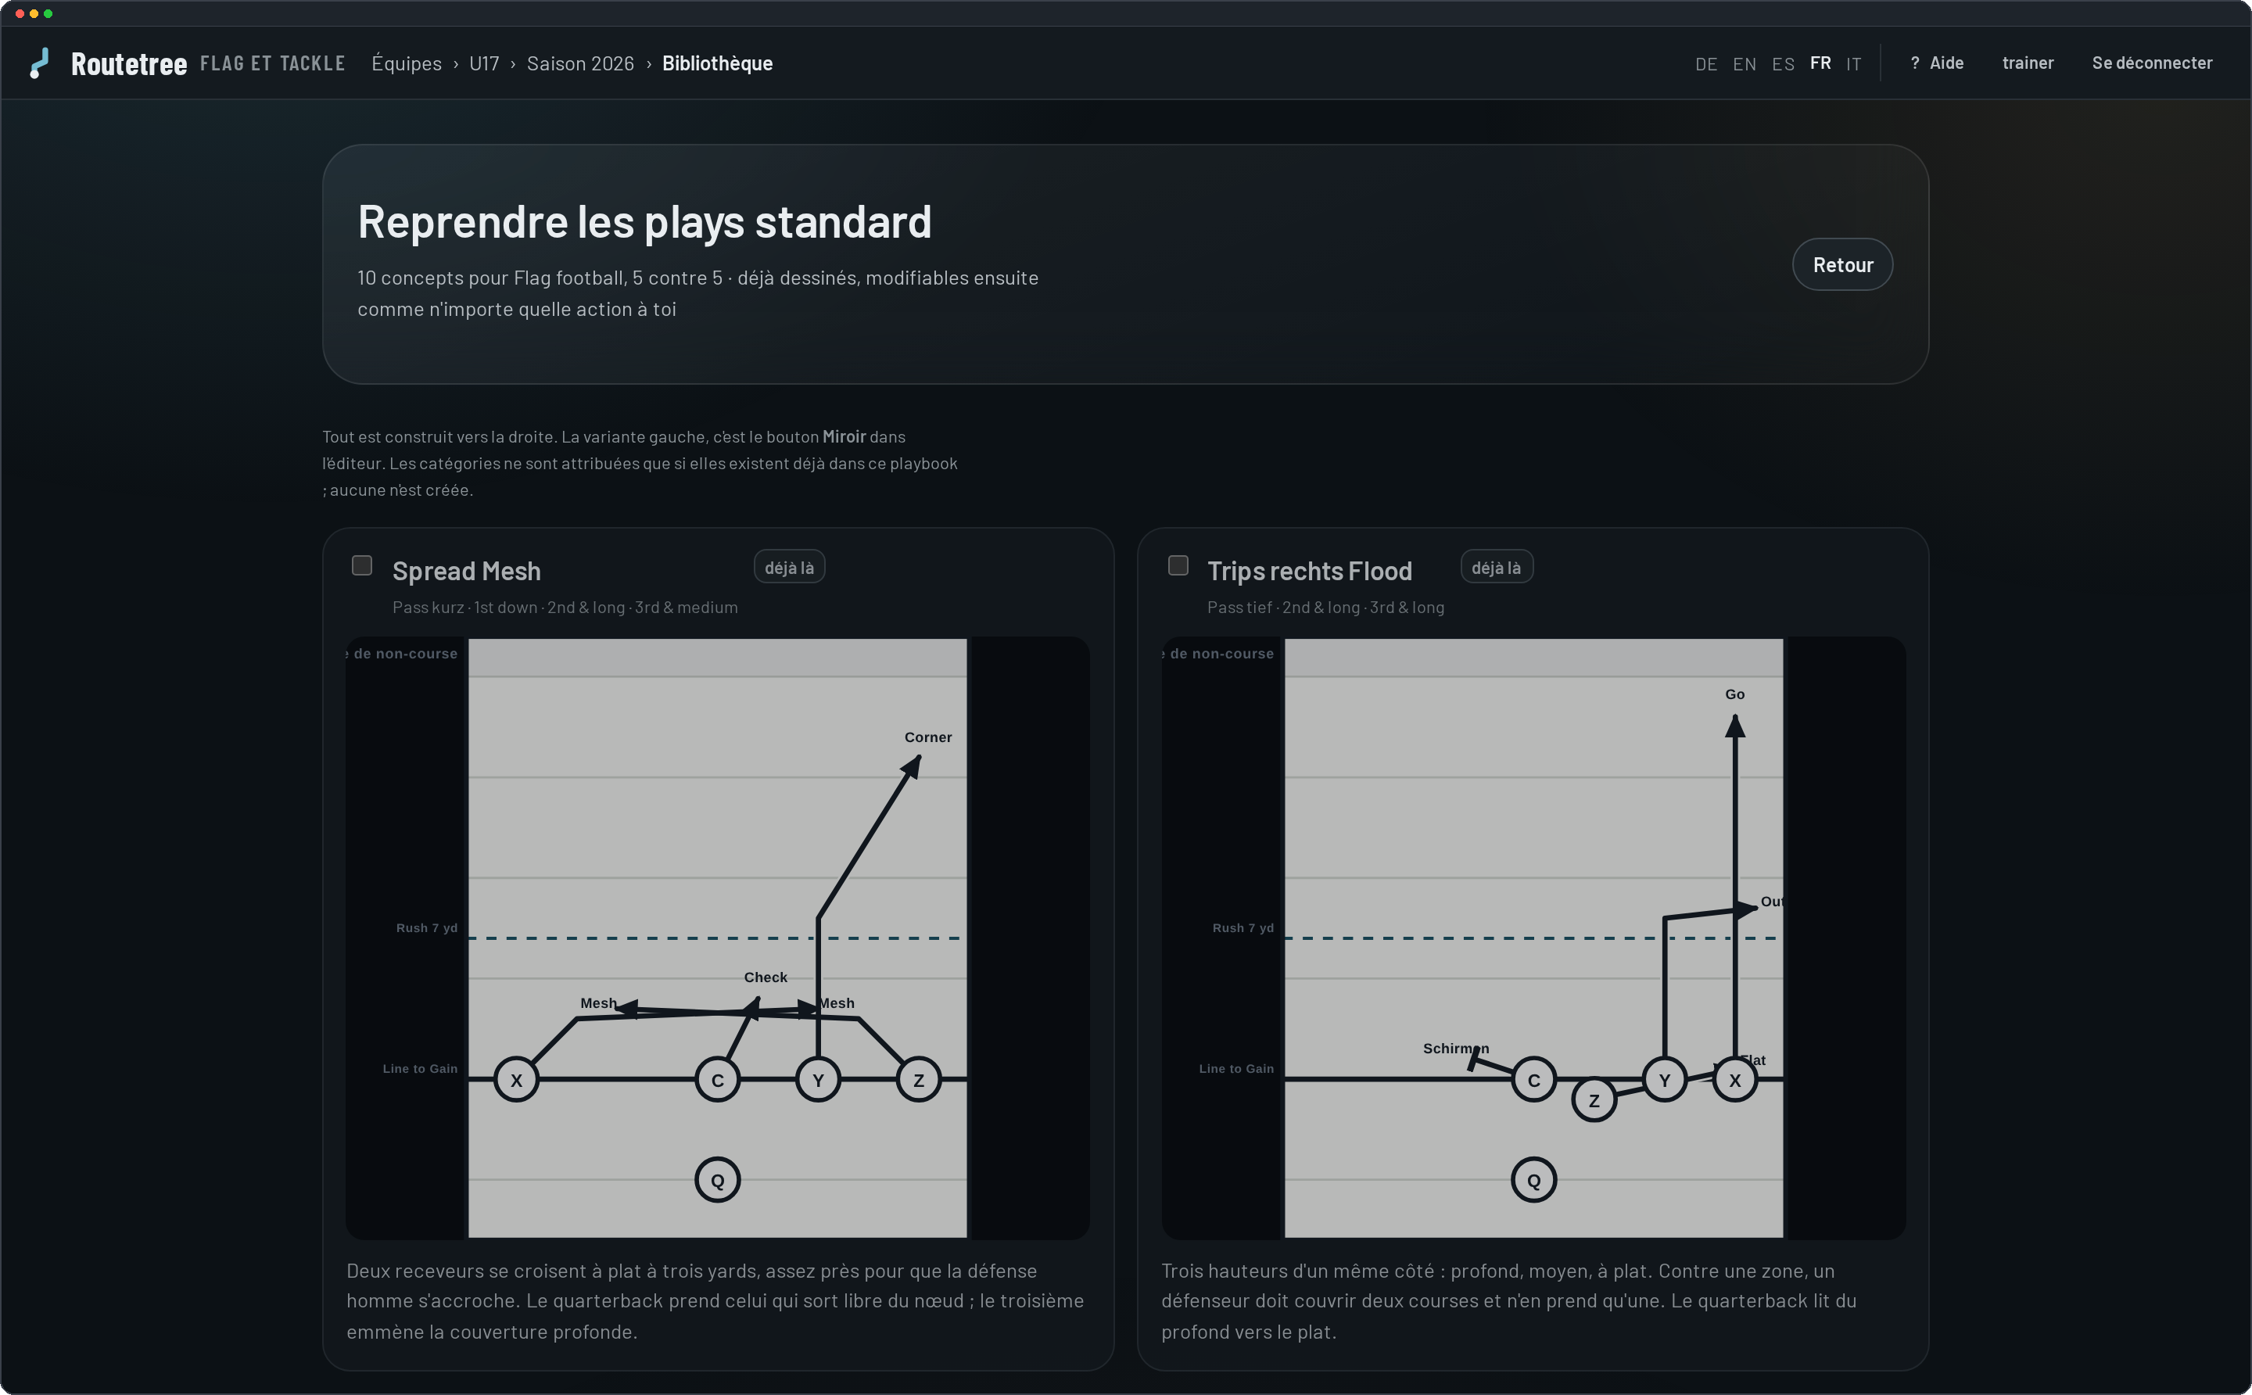The image size is (2252, 1395).
Task: Select the C center circle in Trips Flood
Action: pyautogui.click(x=1533, y=1079)
